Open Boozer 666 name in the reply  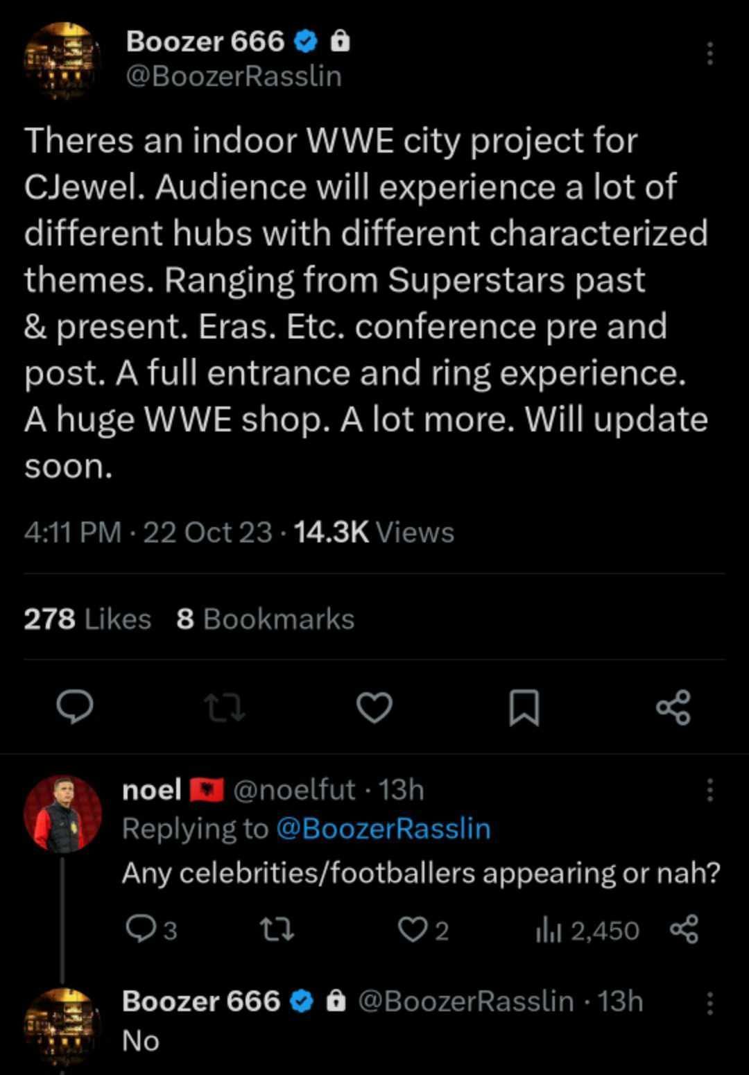point(201,1001)
